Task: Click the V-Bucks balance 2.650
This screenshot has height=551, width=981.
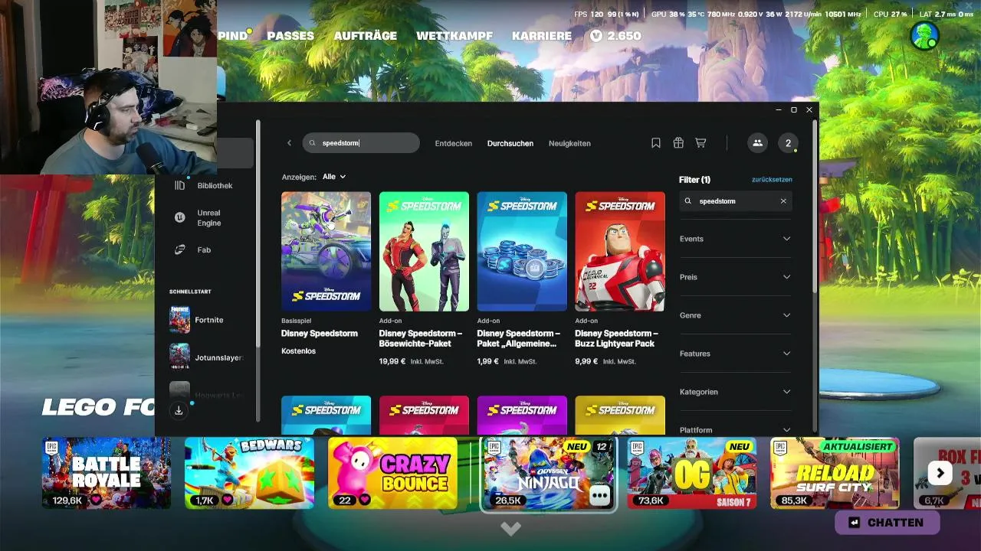Action: pos(615,36)
